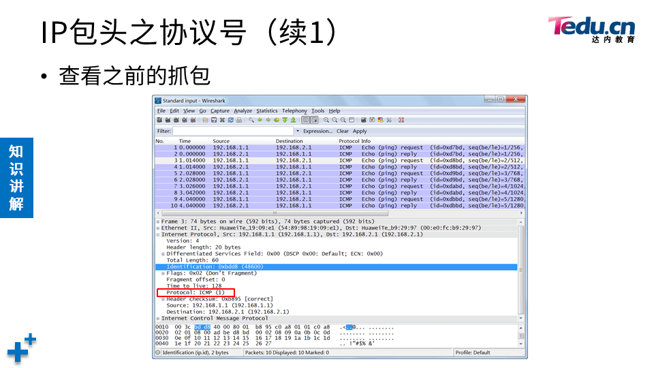Open the Statistics menu
The image size is (654, 368).
pos(267,111)
